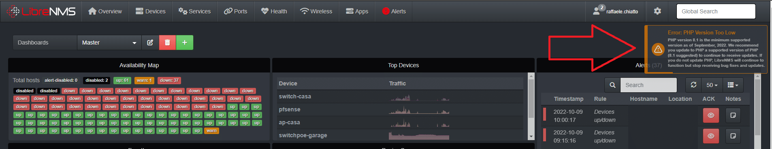Image resolution: width=772 pixels, height=149 pixels.
Task: Refresh the alerts list
Action: point(694,85)
